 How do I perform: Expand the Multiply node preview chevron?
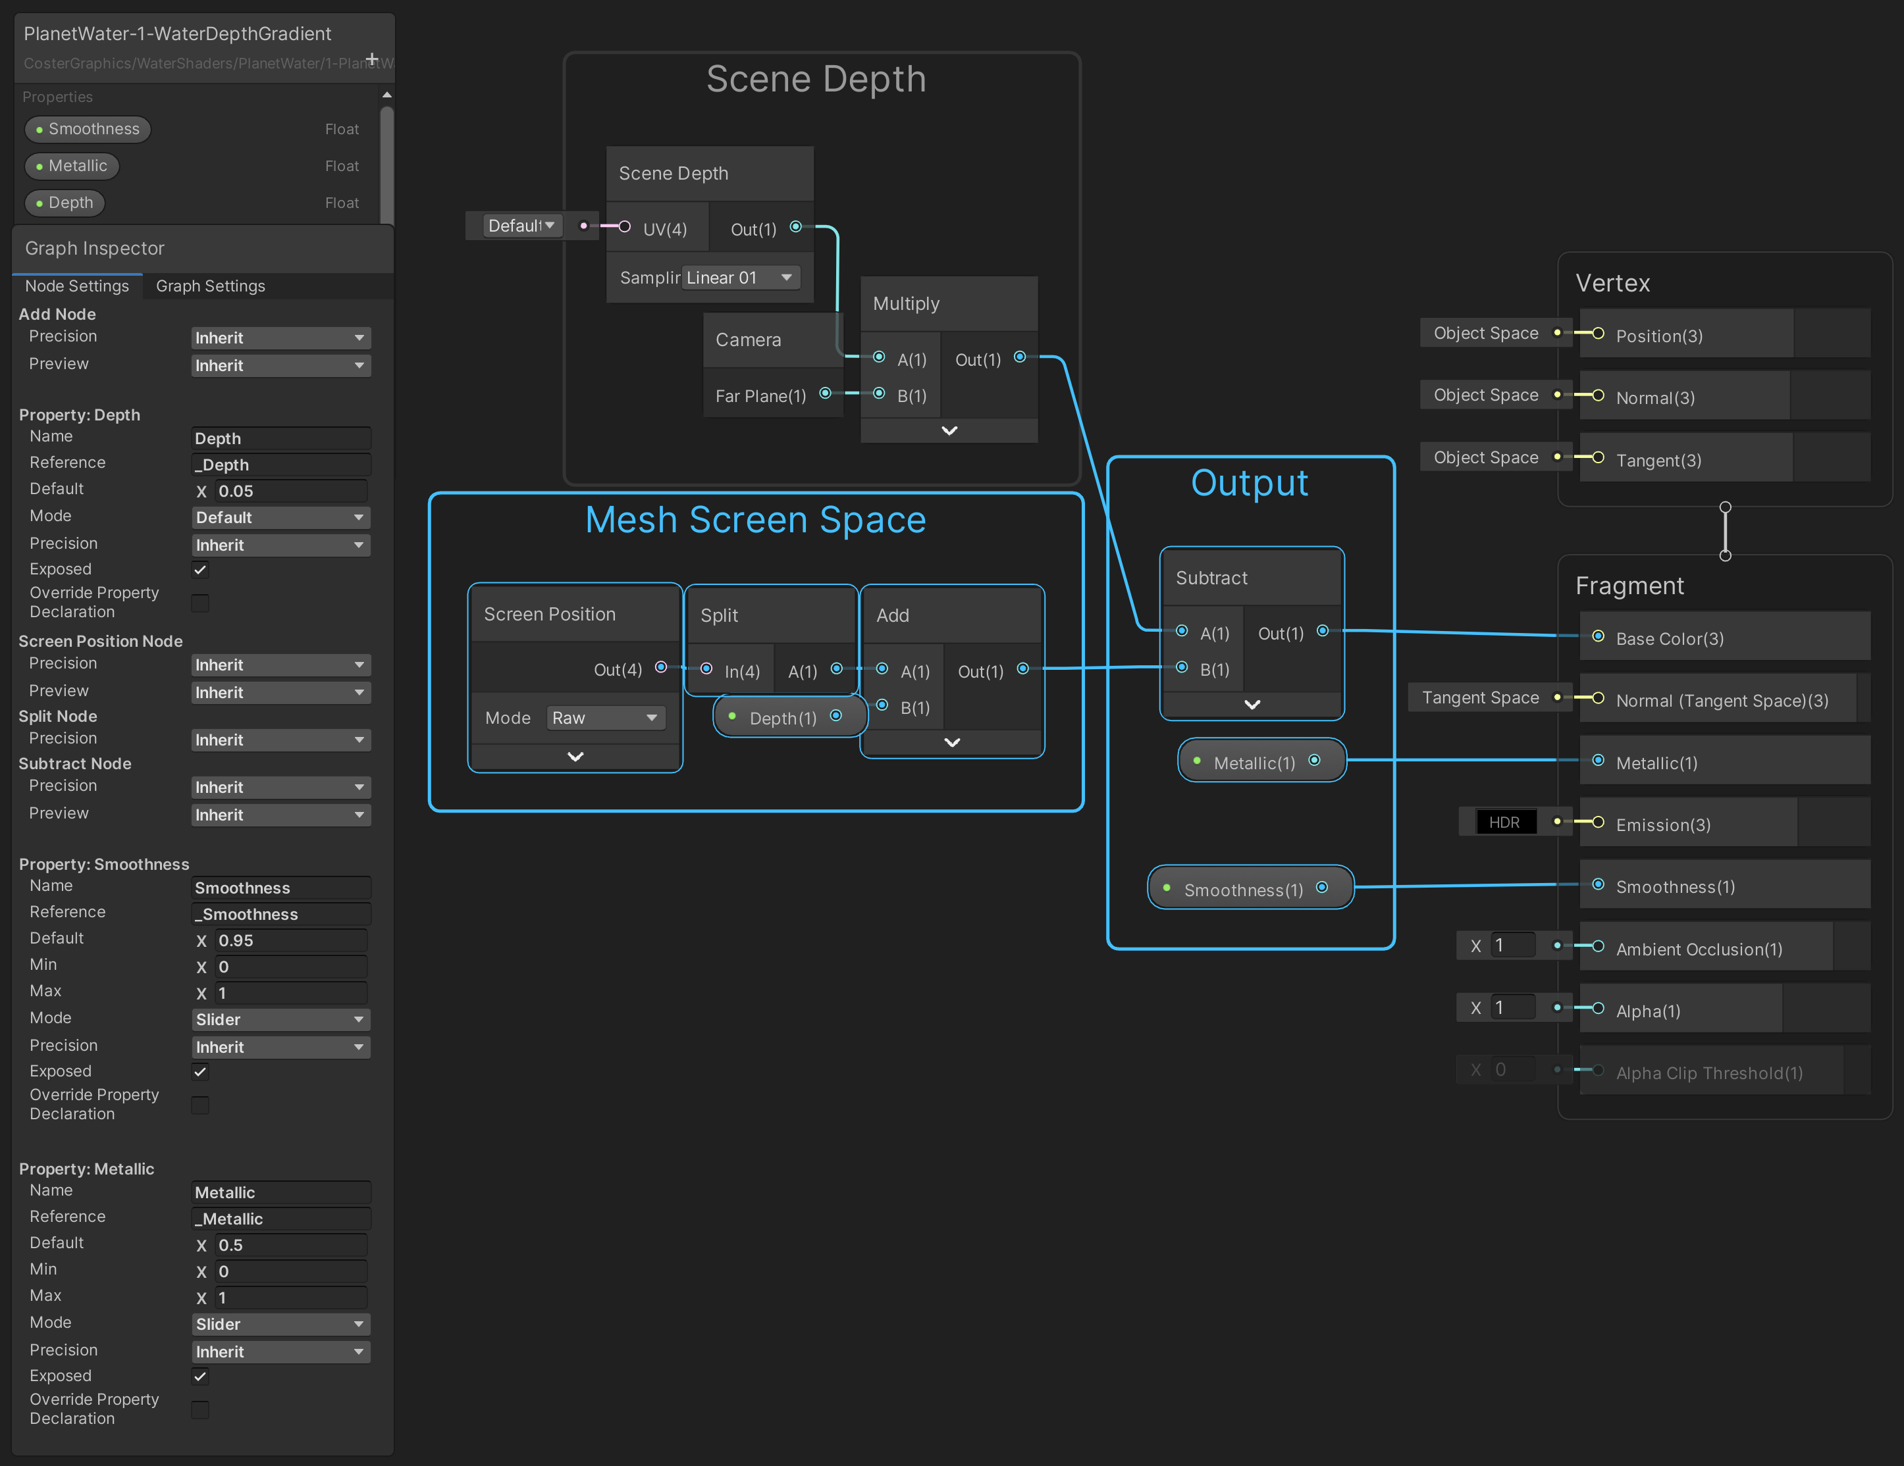tap(949, 430)
